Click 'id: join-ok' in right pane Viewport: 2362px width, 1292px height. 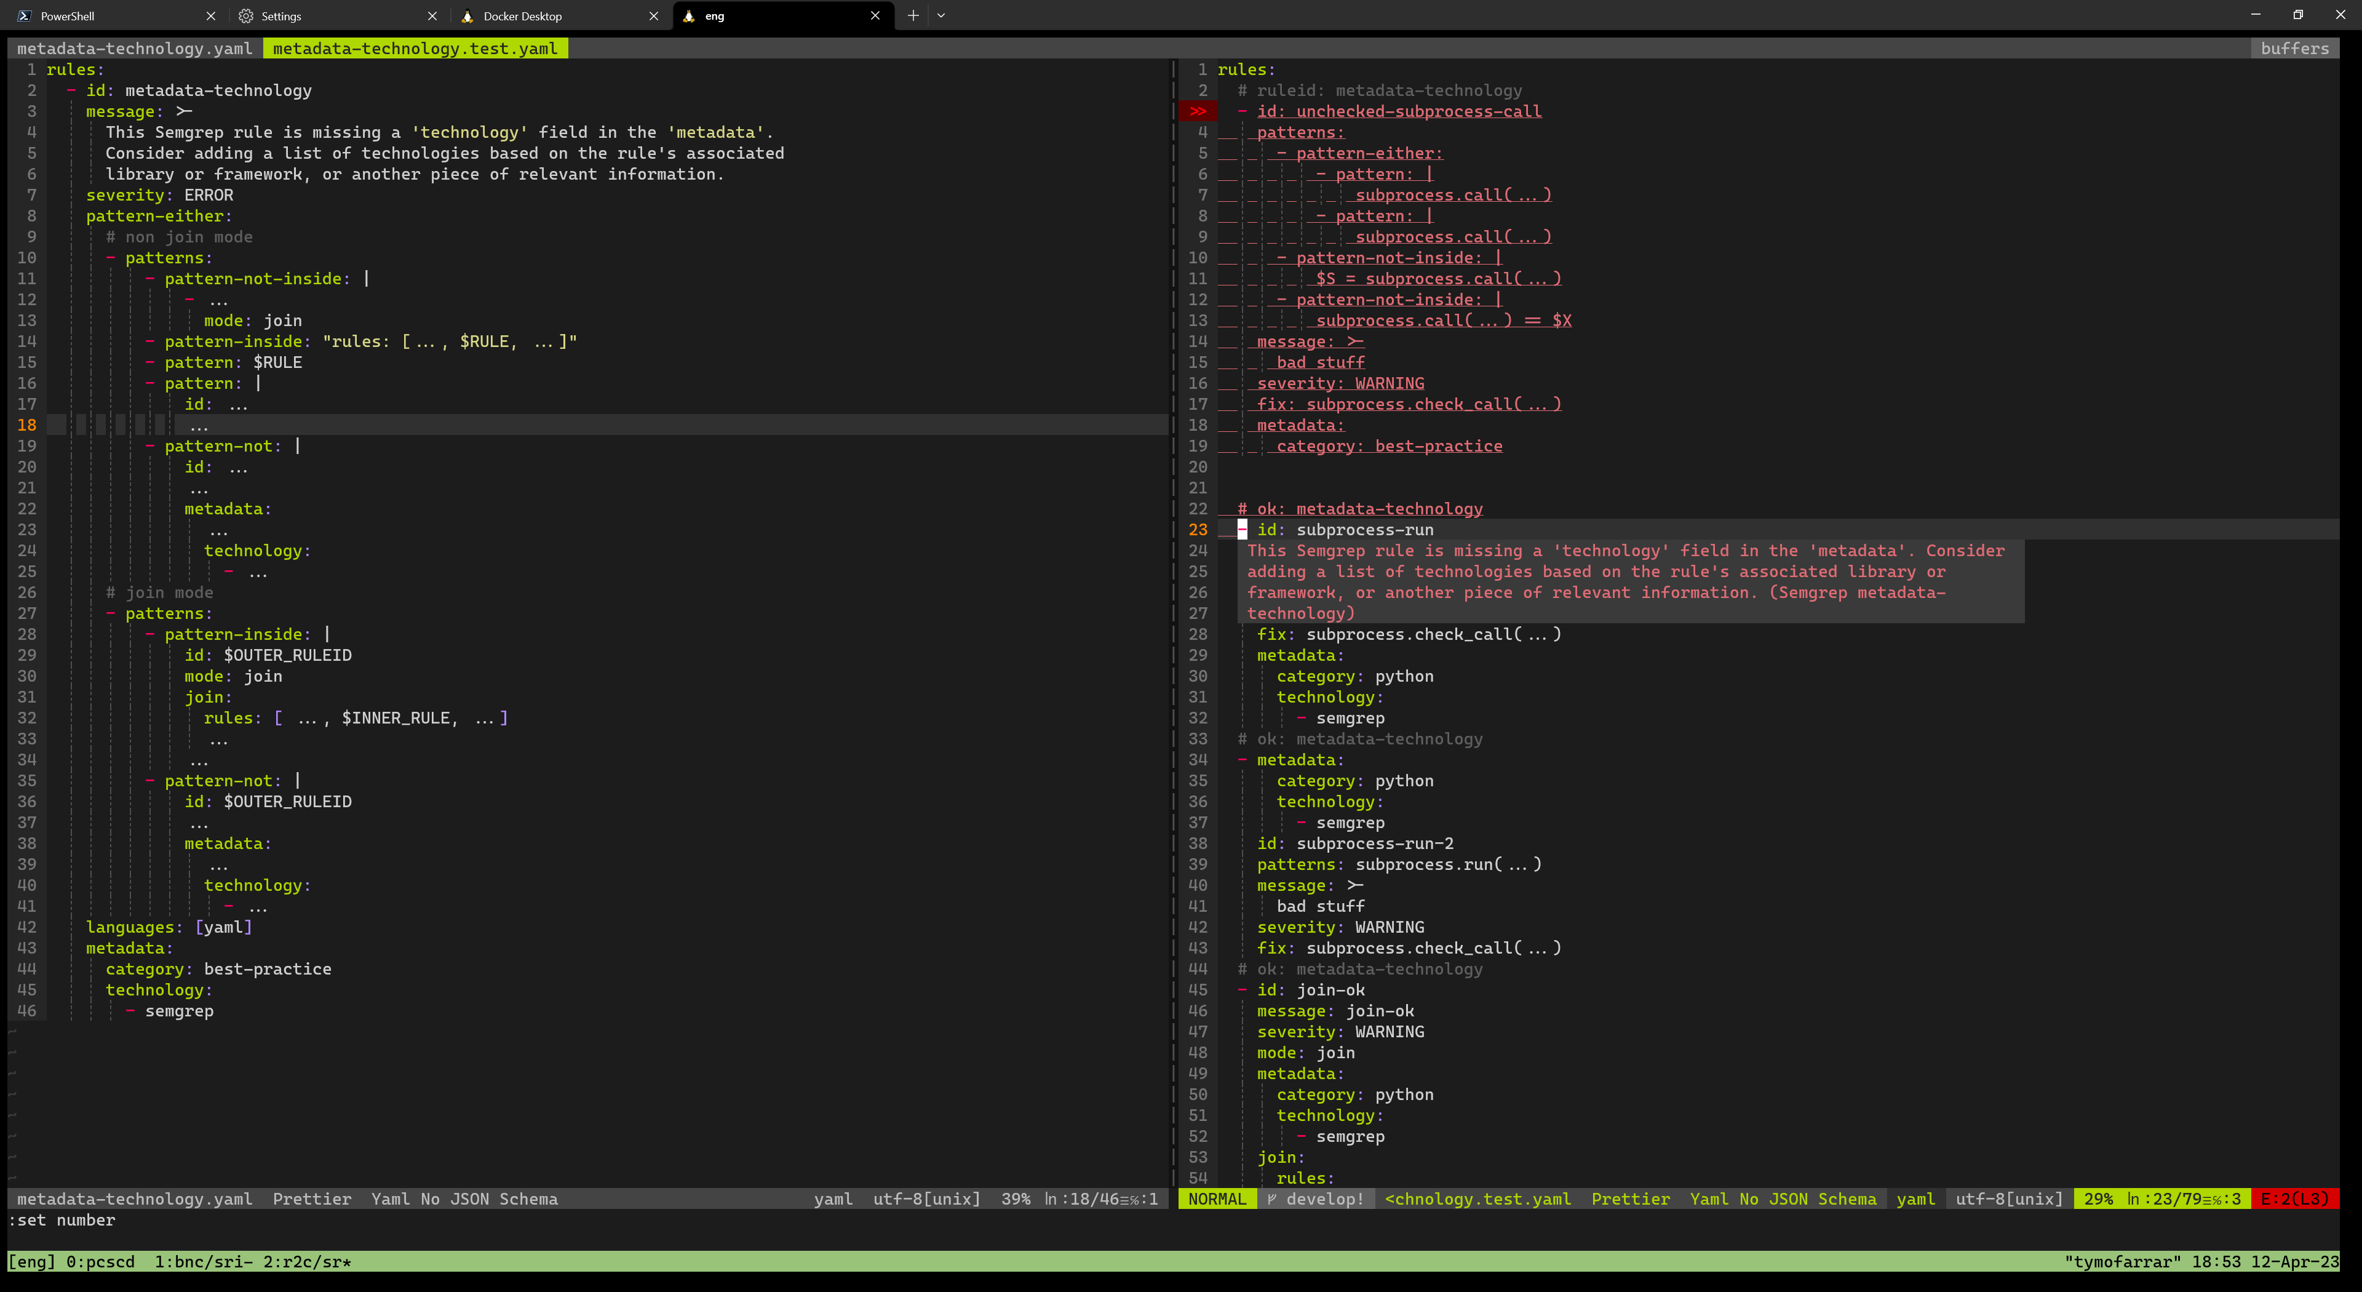1311,989
